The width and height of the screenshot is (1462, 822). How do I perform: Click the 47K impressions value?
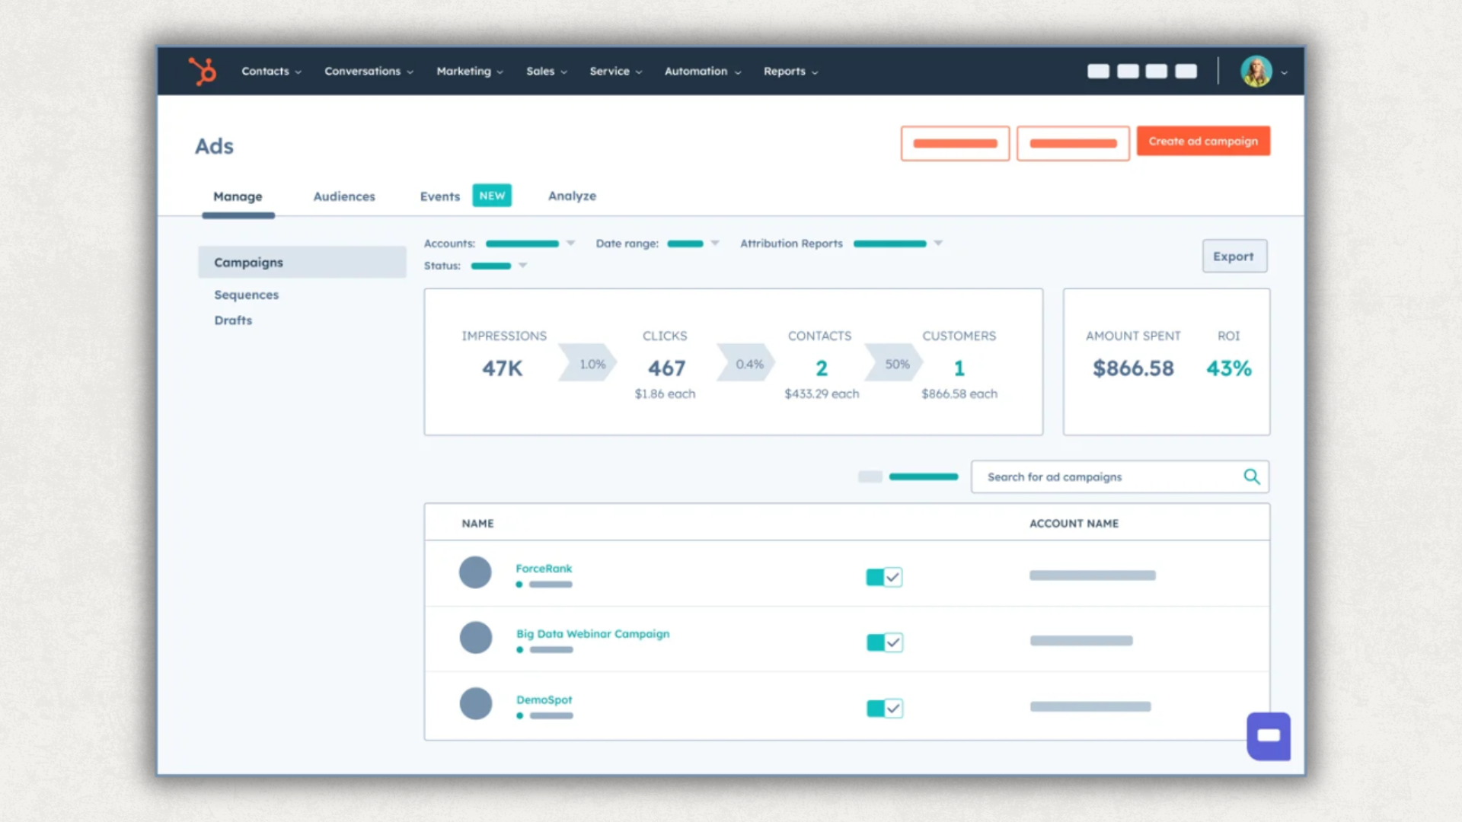[x=503, y=368]
